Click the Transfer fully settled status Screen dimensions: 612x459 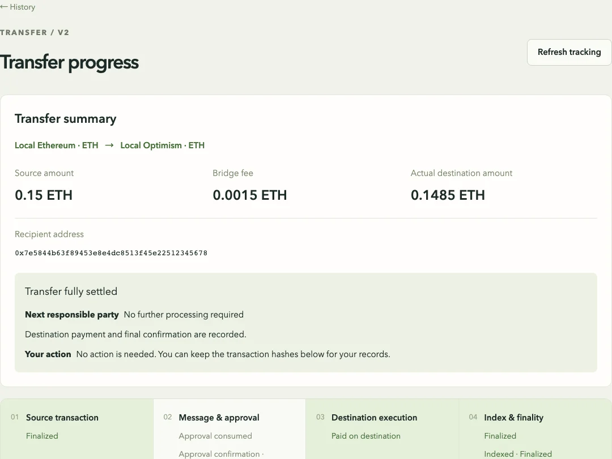(71, 291)
